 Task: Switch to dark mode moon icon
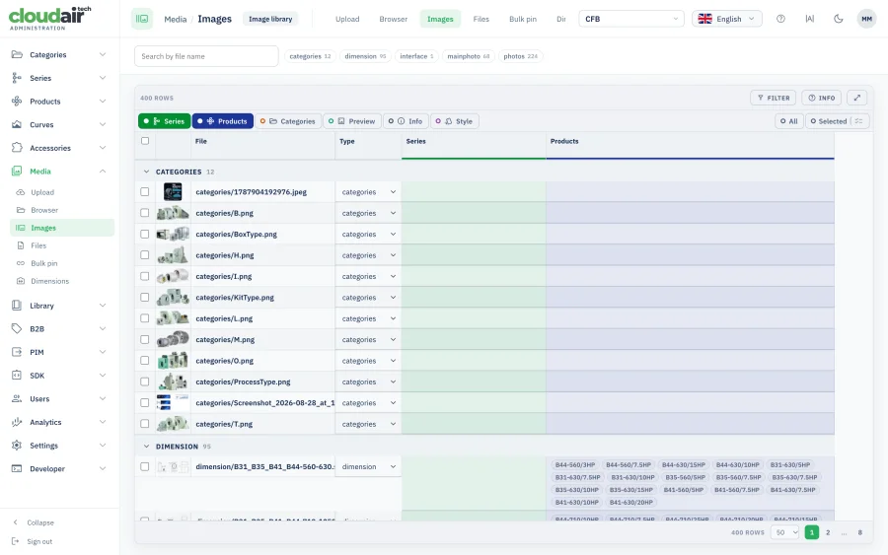pyautogui.click(x=838, y=19)
